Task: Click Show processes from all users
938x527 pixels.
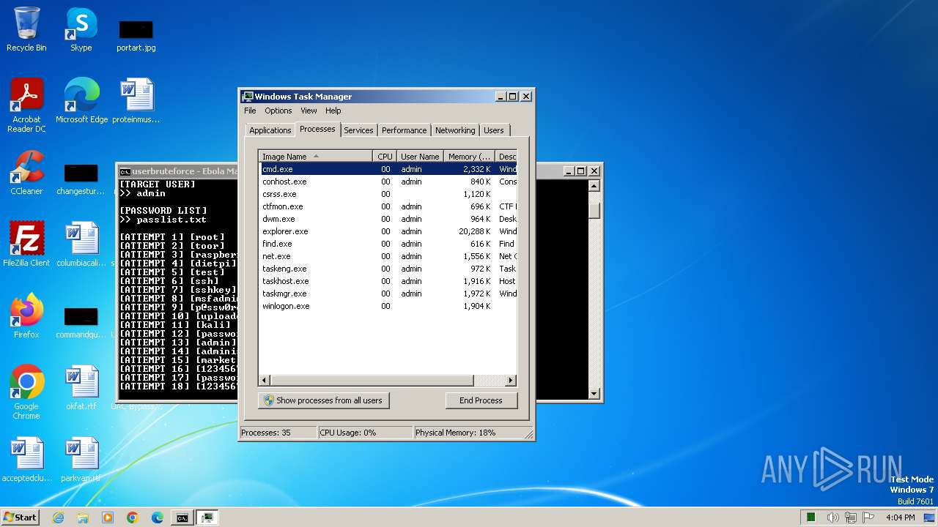Action: pos(323,400)
